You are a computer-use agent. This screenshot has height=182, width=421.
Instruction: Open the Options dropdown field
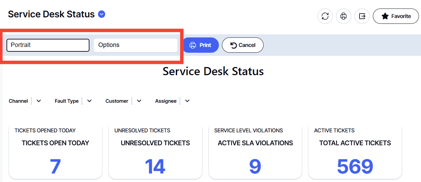[136, 45]
